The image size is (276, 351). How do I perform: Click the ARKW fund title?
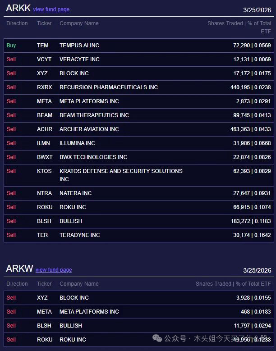pyautogui.click(x=19, y=269)
